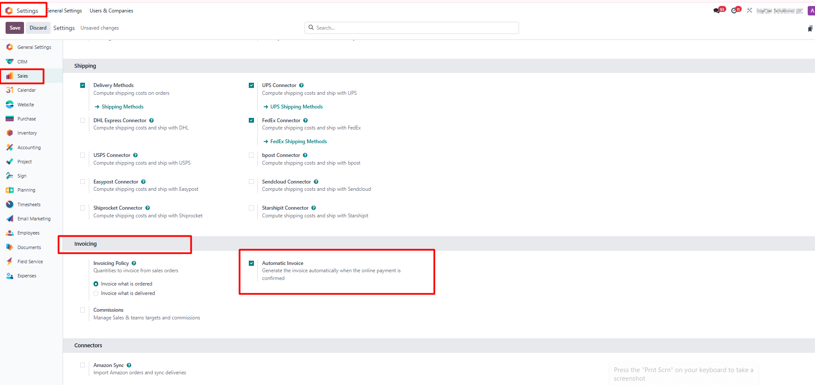Enable the Commissions checkbox
This screenshot has height=385, width=815.
tap(82, 310)
